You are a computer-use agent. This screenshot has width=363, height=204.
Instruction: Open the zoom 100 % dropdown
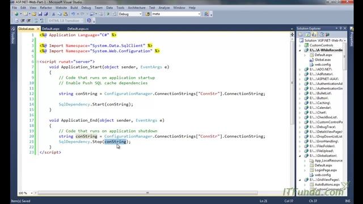coord(32,193)
